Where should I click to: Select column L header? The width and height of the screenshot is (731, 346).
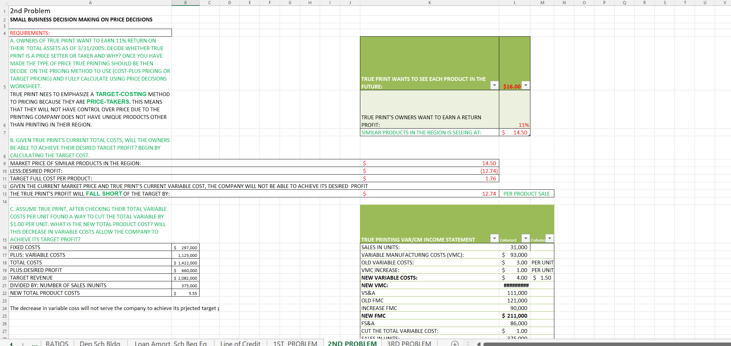pyautogui.click(x=514, y=3)
